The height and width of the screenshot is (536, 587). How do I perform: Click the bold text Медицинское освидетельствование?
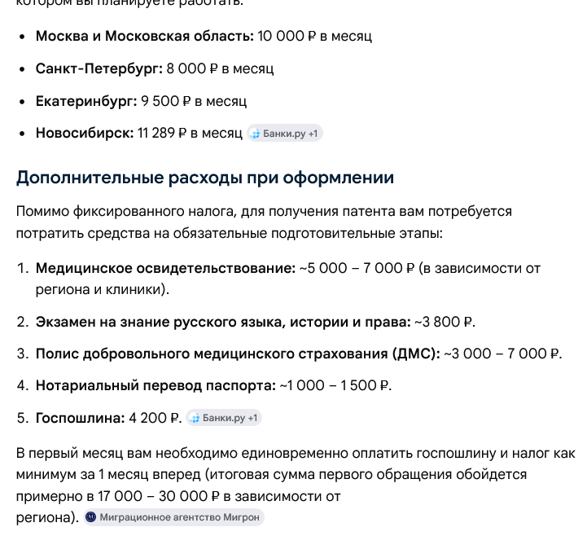coord(165,268)
